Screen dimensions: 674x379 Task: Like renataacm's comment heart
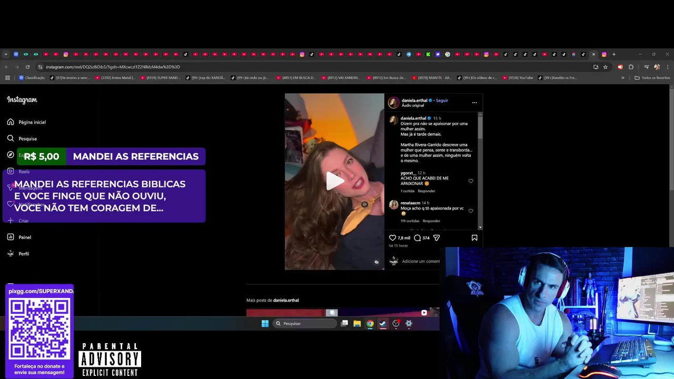[x=471, y=211]
